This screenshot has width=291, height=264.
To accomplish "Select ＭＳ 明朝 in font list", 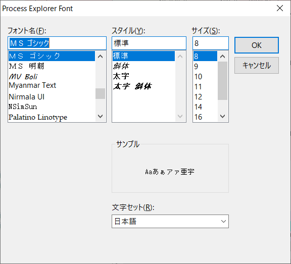I will (52, 66).
